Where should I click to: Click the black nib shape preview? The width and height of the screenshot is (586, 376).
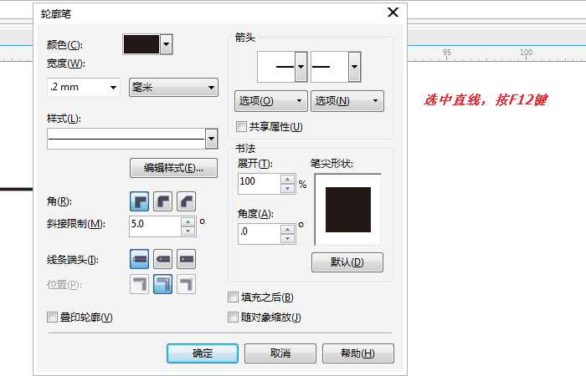(347, 210)
